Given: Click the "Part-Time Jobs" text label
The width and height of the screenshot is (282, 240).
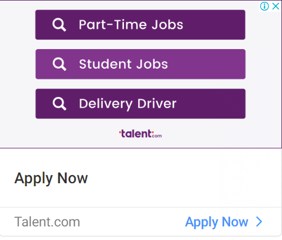Looking at the screenshot, I should coord(131,25).
